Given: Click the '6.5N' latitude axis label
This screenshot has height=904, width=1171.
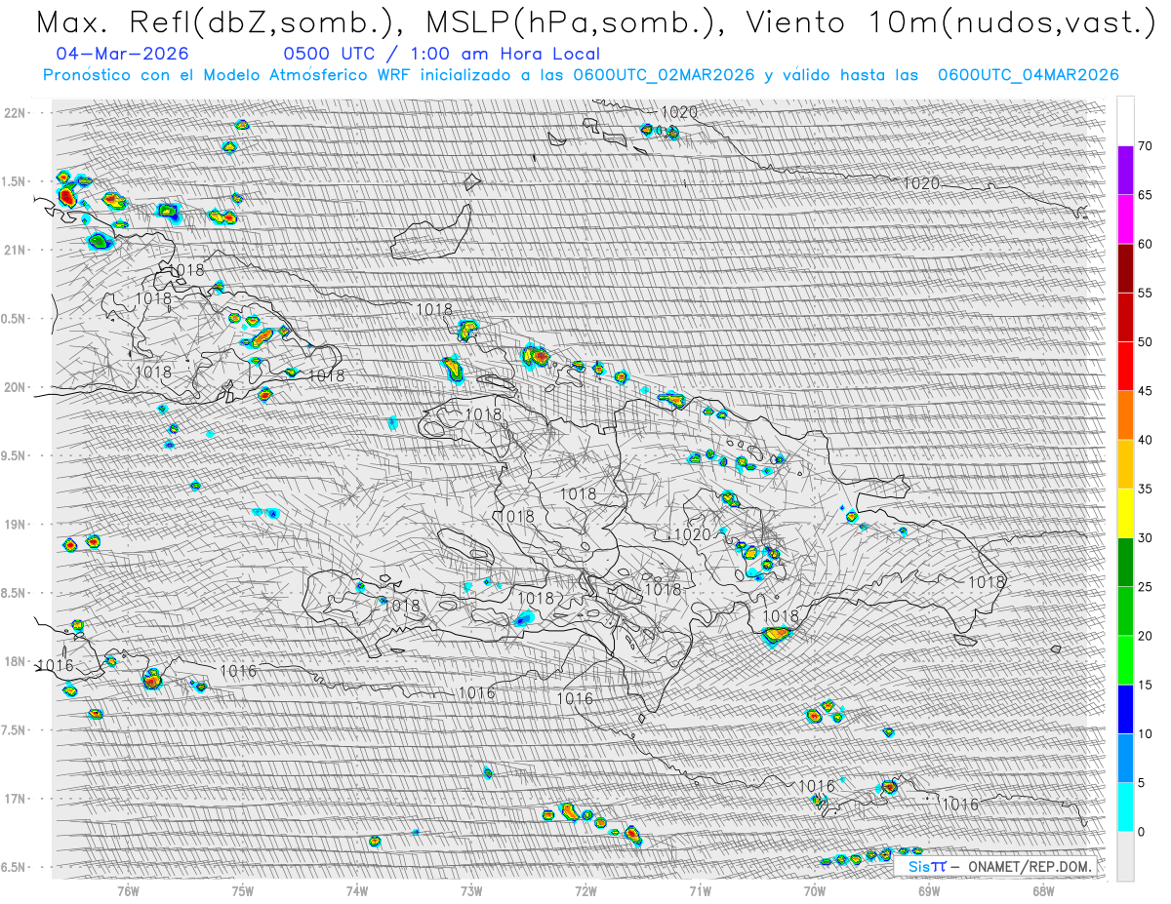Looking at the screenshot, I should (x=15, y=867).
